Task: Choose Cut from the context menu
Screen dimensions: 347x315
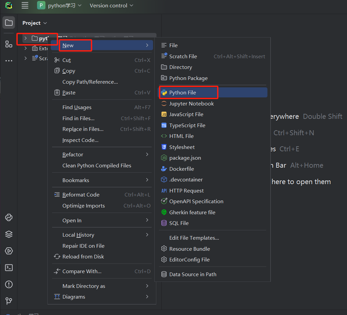Action: (x=102, y=60)
